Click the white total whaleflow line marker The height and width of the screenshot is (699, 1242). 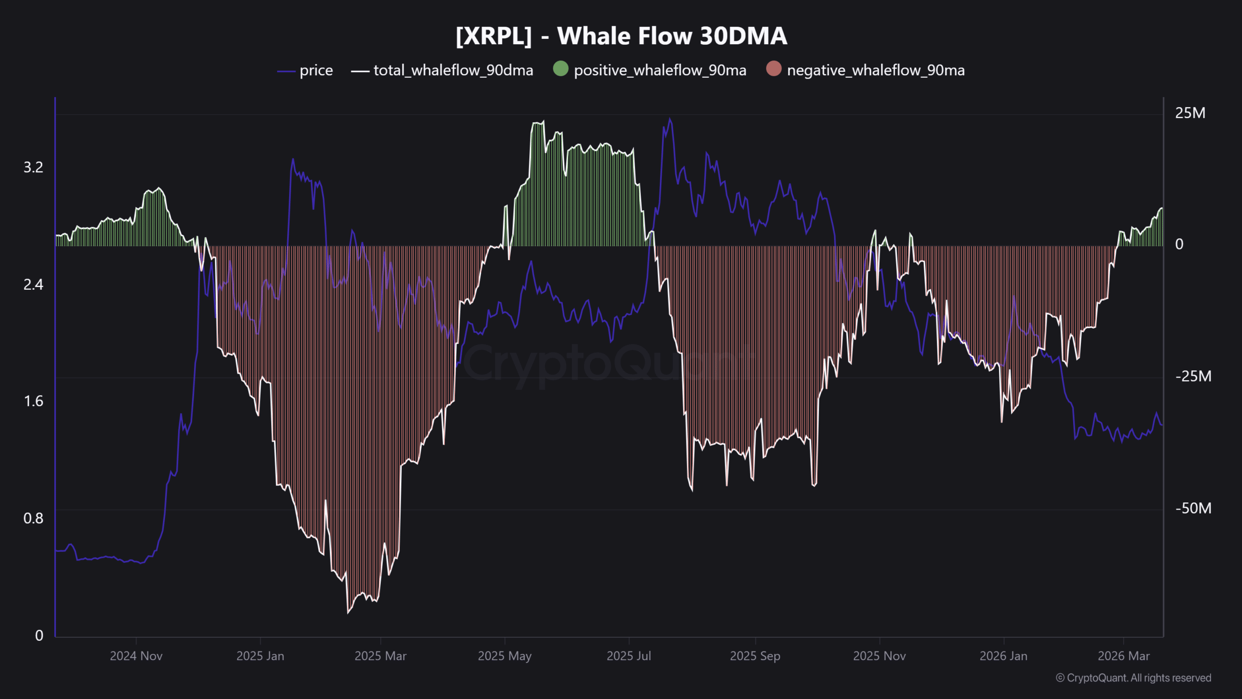[360, 71]
